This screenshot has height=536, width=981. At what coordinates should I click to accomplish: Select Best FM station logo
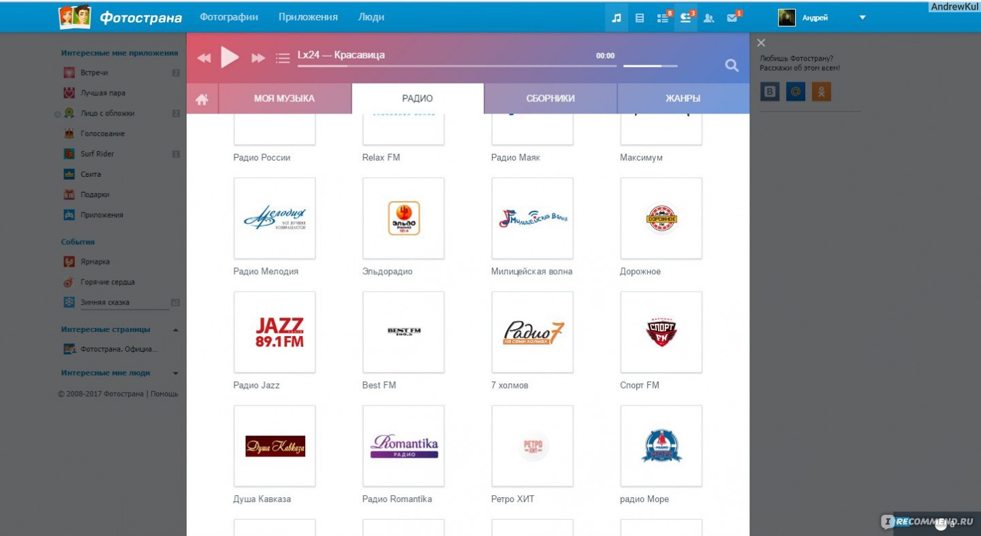pos(403,332)
